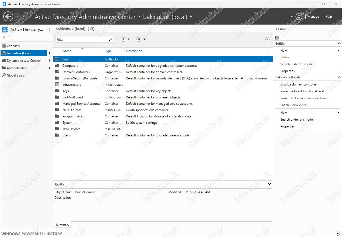Open the navigation history dropdown arrow

click(x=24, y=17)
